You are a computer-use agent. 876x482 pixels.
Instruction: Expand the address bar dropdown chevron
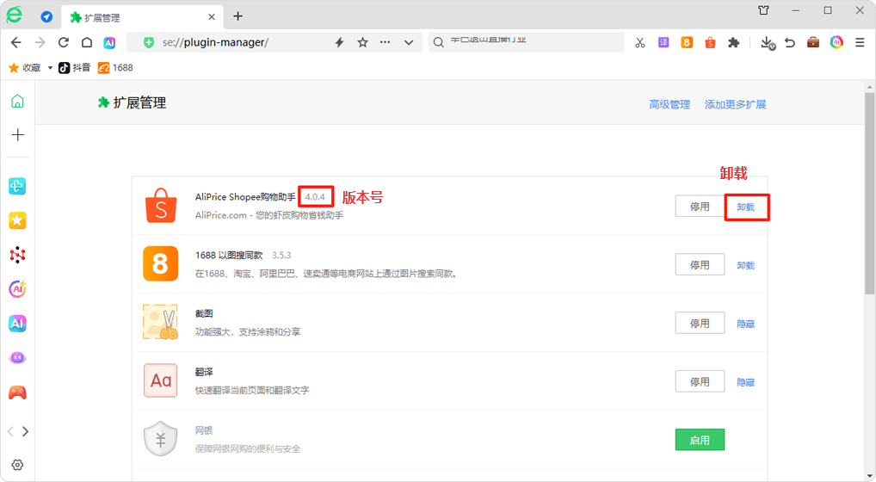click(409, 42)
